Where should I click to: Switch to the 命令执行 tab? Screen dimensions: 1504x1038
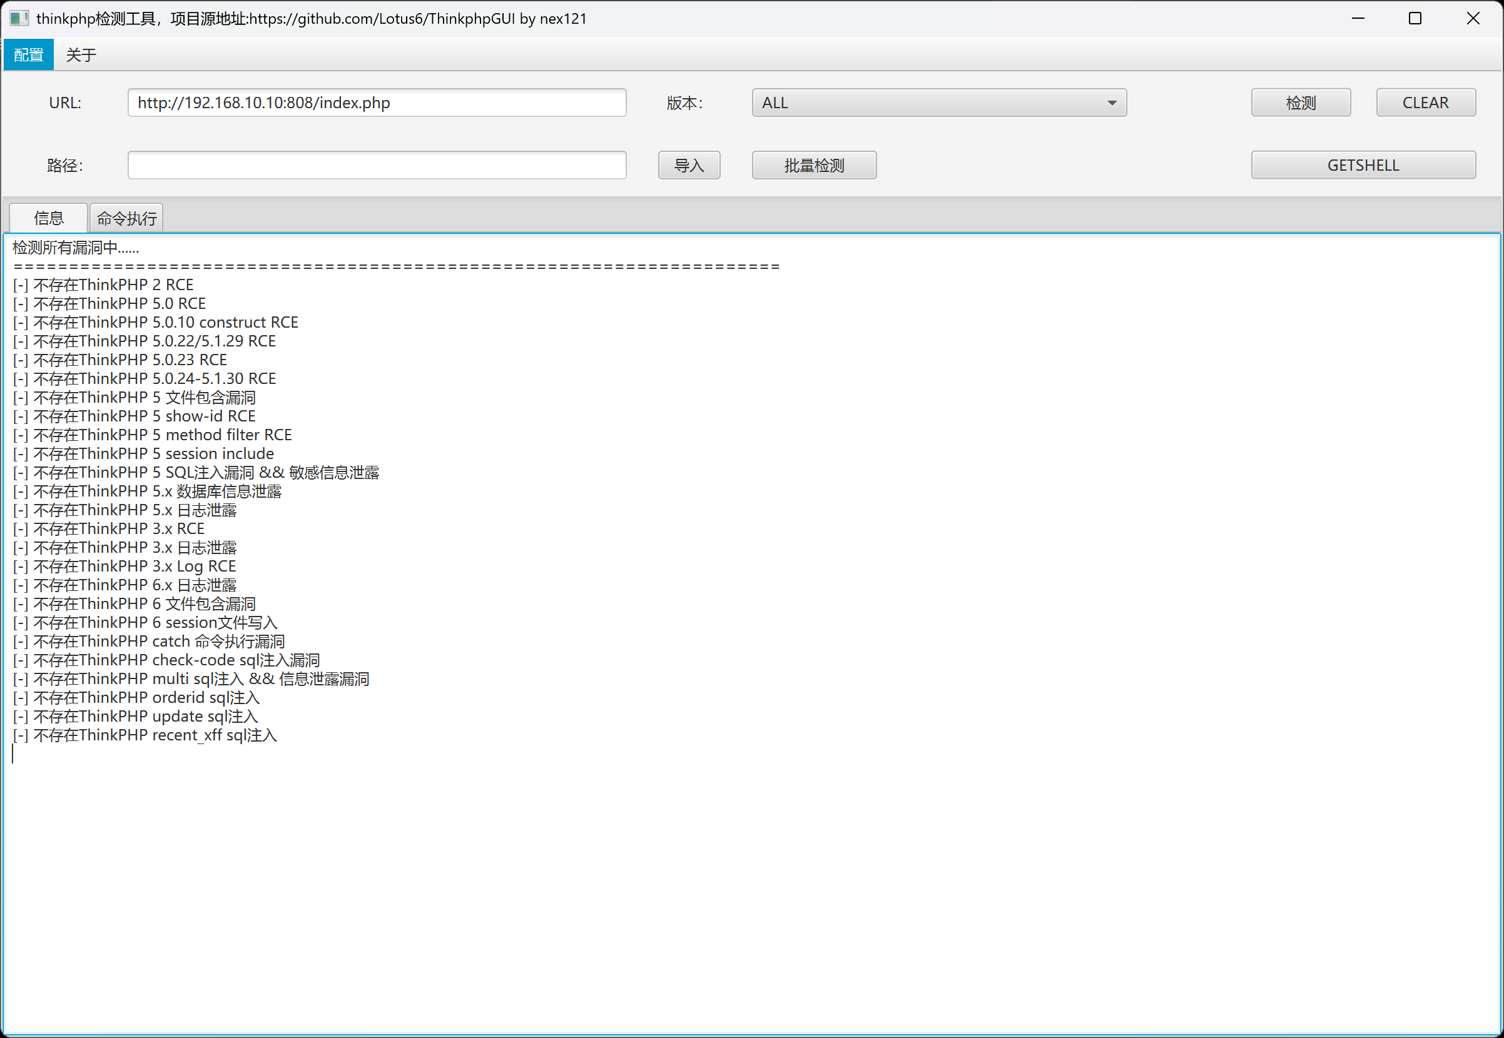coord(127,218)
